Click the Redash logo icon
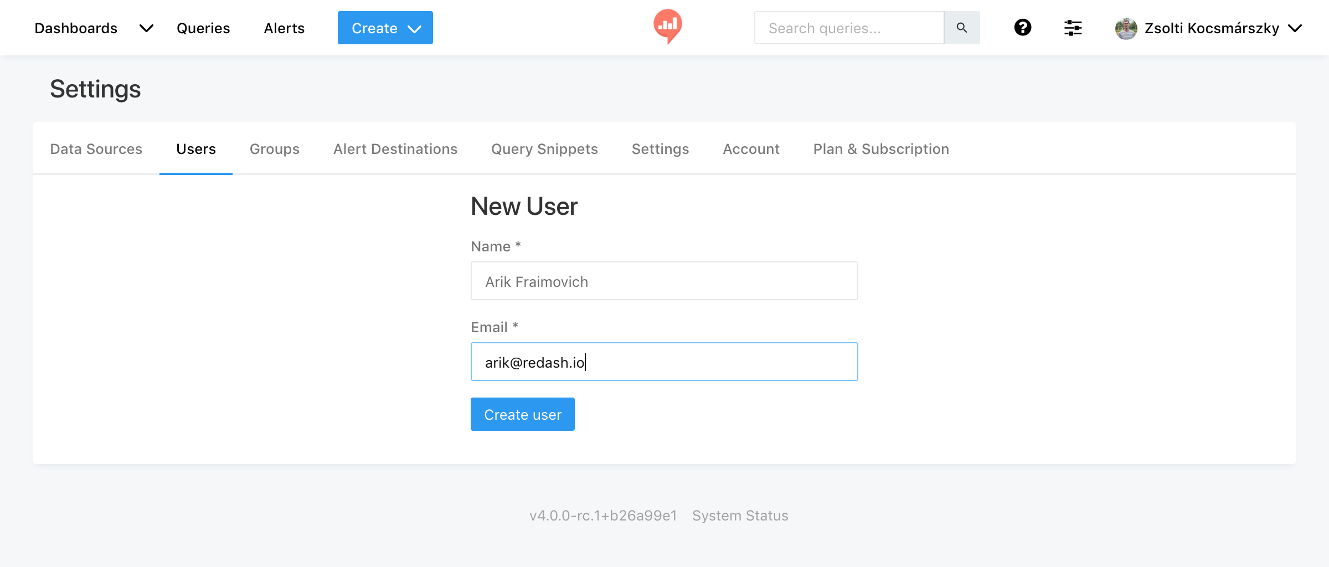This screenshot has height=567, width=1329. (x=667, y=26)
